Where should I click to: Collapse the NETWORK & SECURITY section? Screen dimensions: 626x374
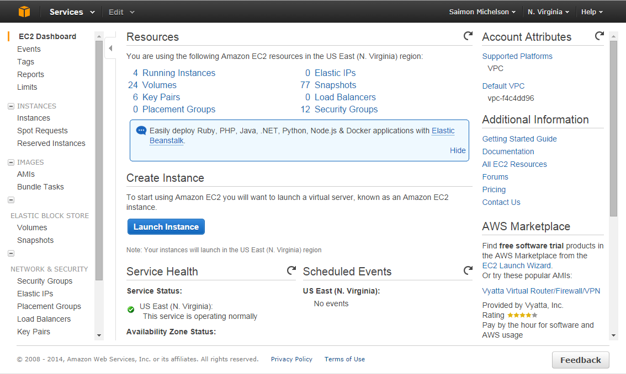11,253
